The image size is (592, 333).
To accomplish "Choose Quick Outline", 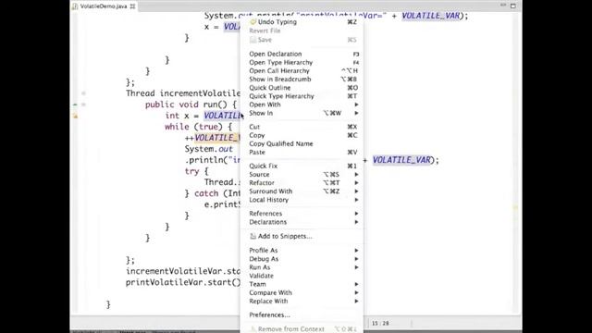I will [x=302, y=88].
